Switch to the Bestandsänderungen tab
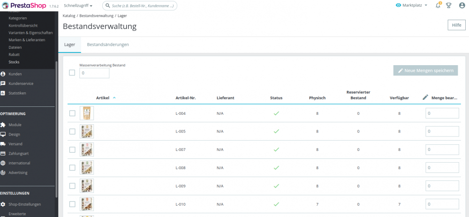The height and width of the screenshot is (217, 469). point(108,45)
